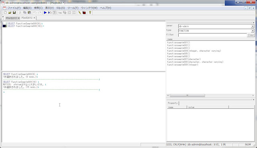Click the right scroll arrow of function list

pyautogui.click(x=253, y=96)
